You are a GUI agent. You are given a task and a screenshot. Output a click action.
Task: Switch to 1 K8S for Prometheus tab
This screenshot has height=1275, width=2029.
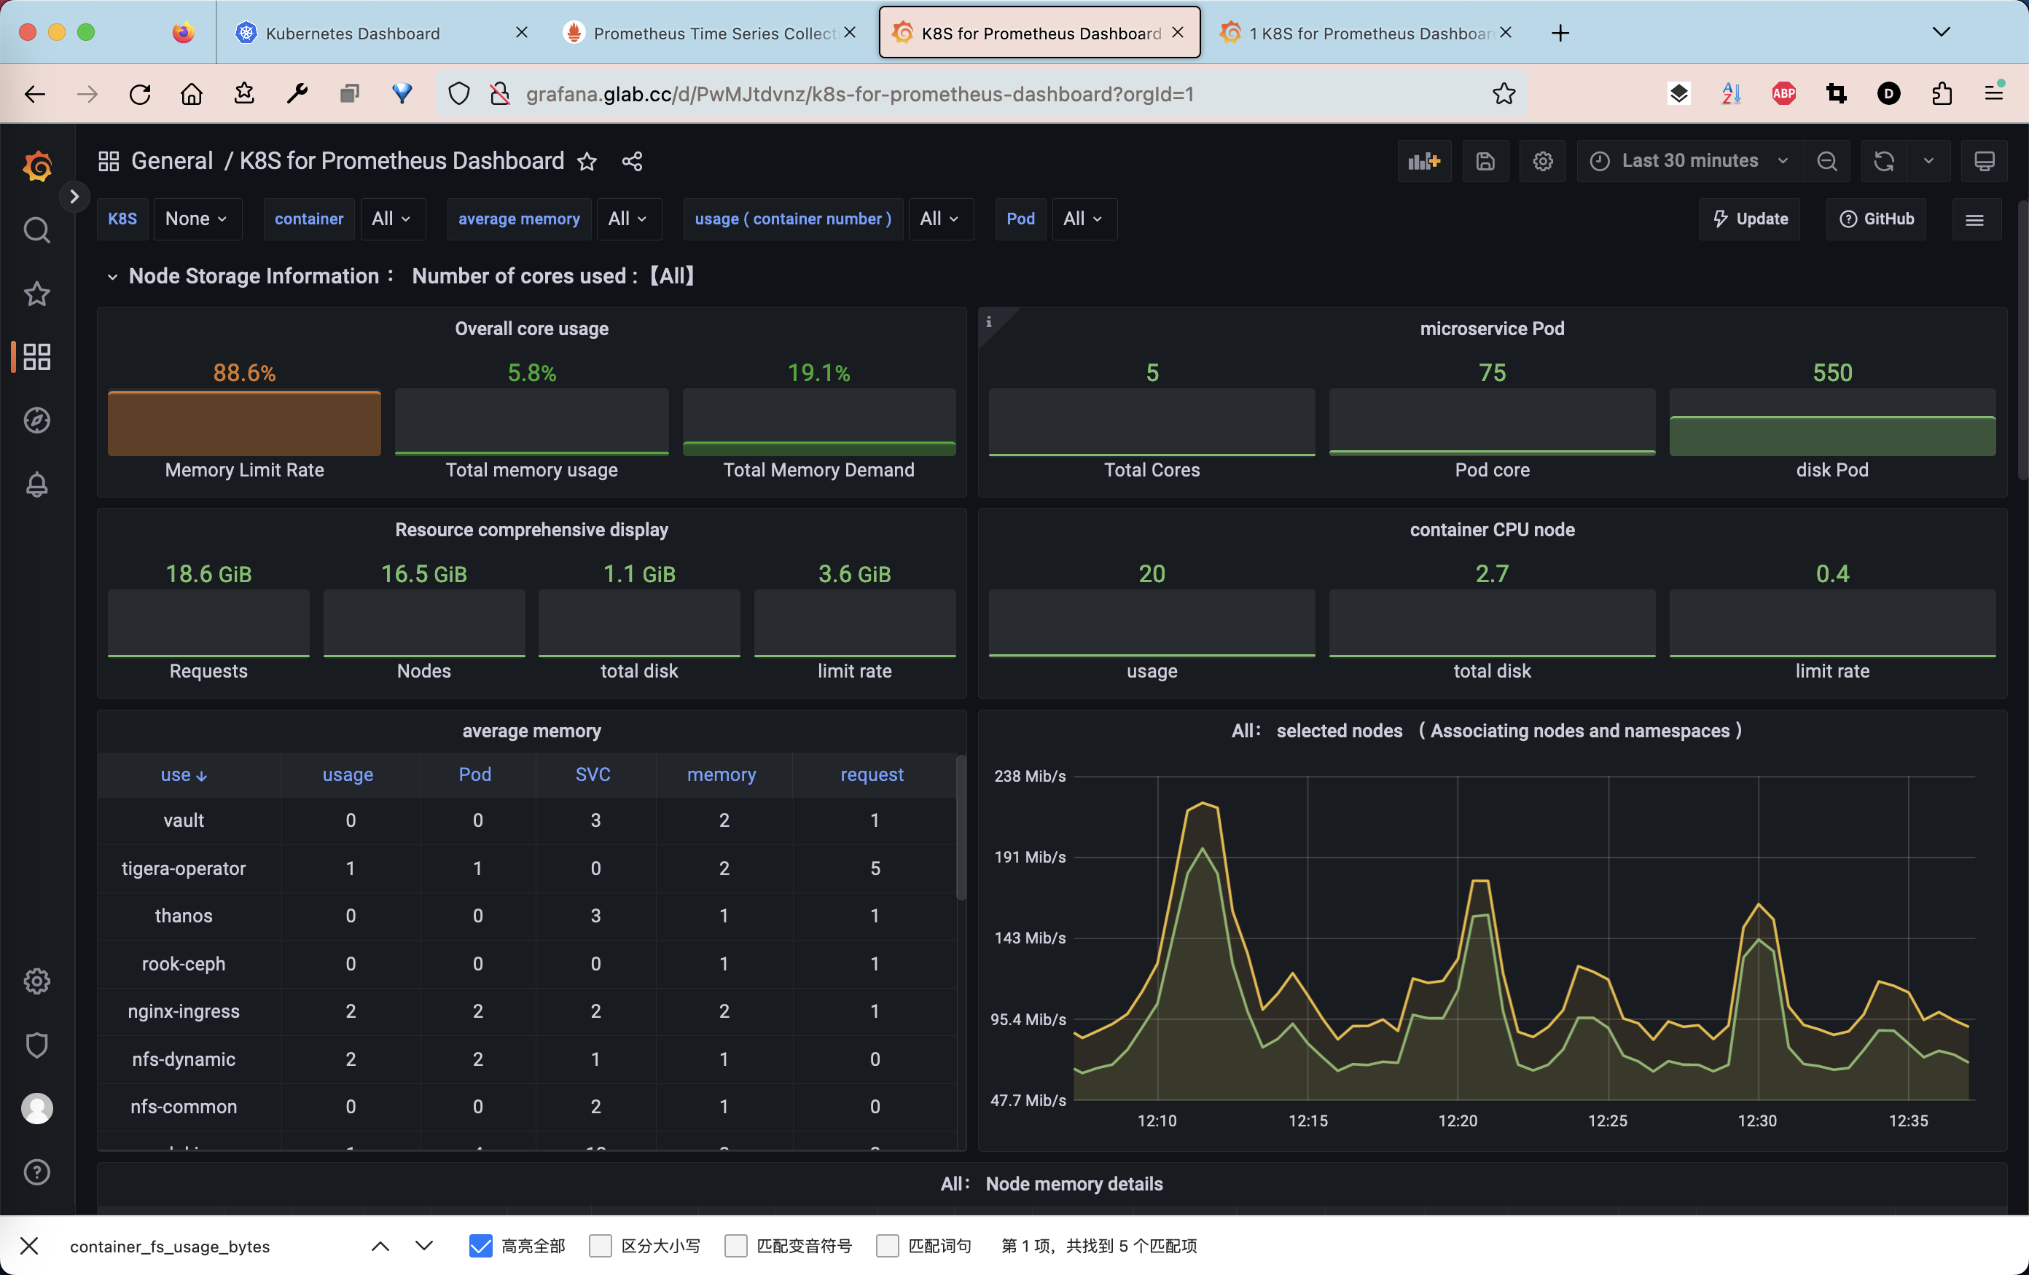coord(1367,33)
